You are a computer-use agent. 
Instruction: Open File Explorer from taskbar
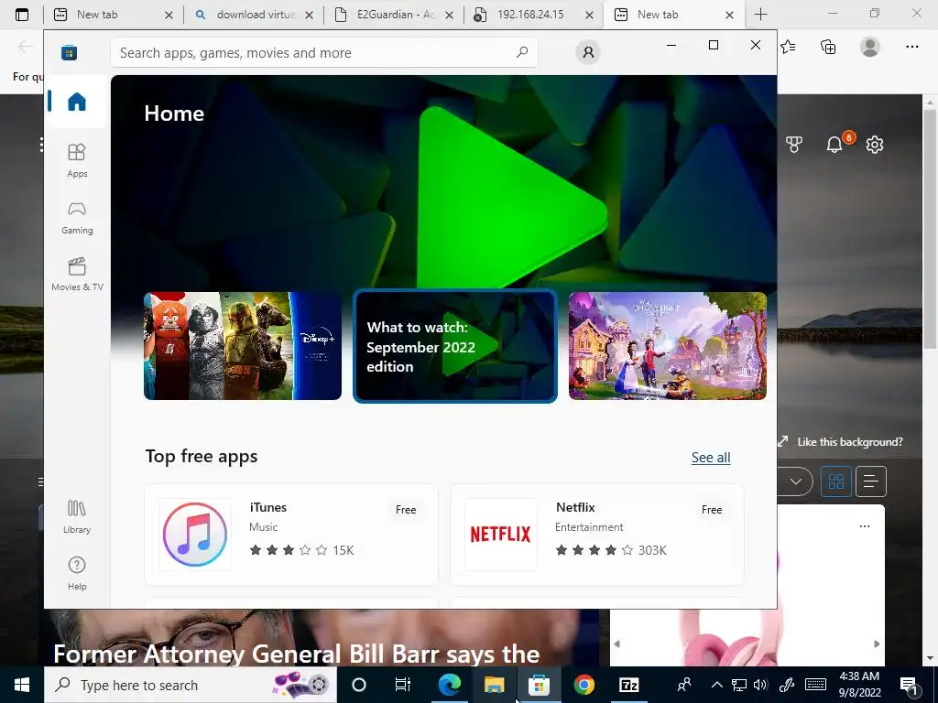(x=494, y=685)
